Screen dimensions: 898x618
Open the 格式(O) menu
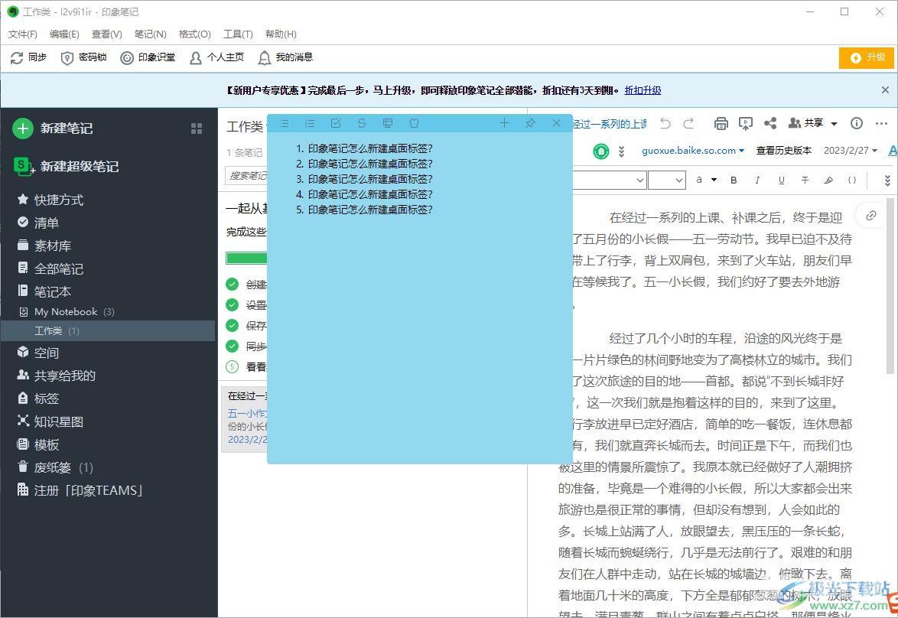195,34
